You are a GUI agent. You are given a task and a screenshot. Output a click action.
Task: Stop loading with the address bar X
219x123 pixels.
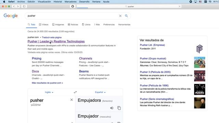(179, 6)
